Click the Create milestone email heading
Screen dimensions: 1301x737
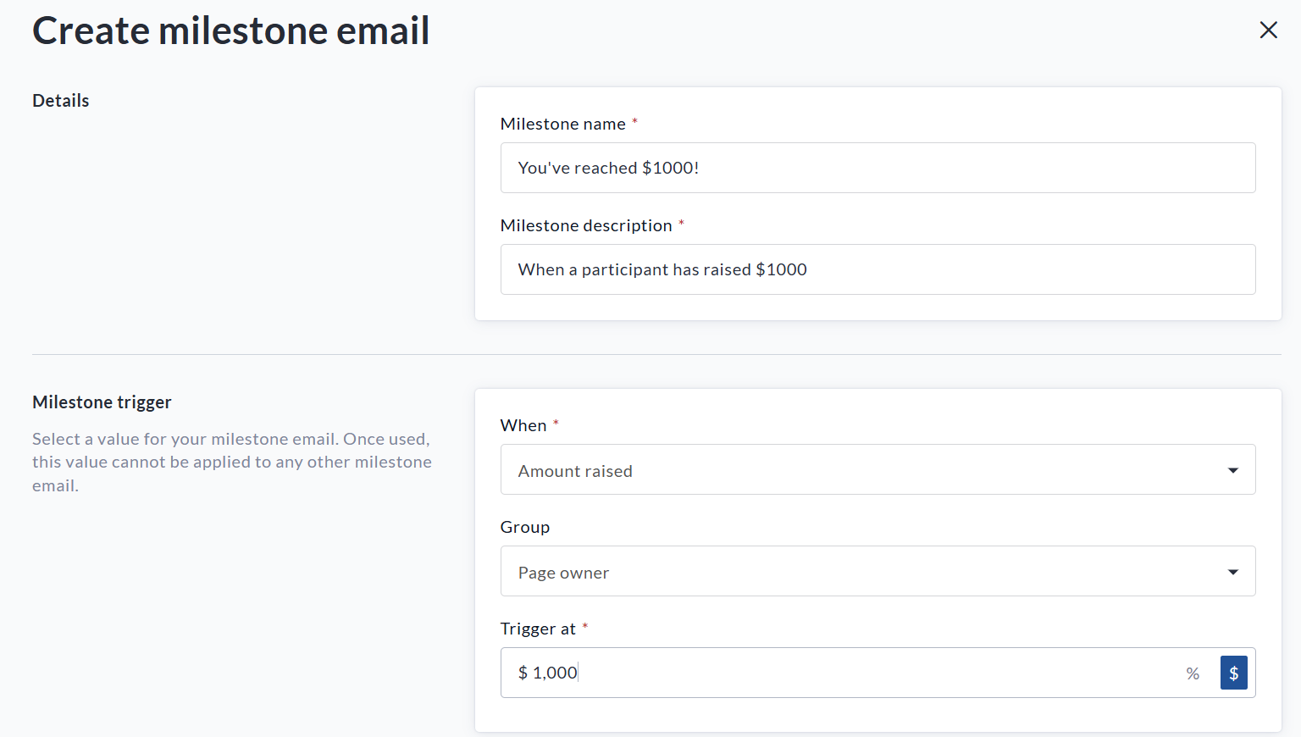[230, 31]
